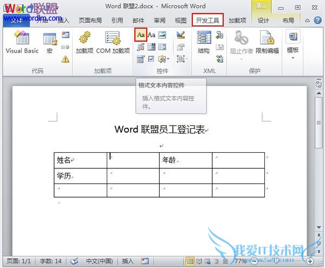Screen dimensions: 325x268
Task: Click the 页面: 1/1 status indicator
Action: coord(18,261)
